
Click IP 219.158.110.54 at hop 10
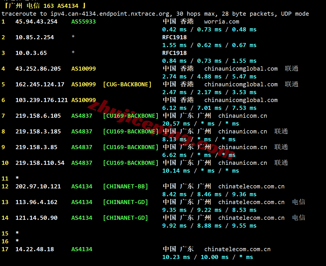click(x=40, y=163)
